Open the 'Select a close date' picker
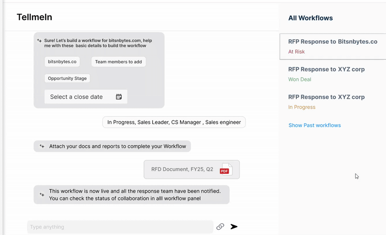This screenshot has height=235, width=386. tap(86, 97)
